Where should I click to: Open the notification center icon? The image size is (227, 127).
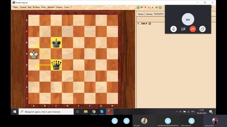(211, 112)
